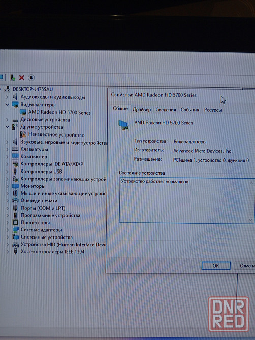The width and height of the screenshot is (255, 340).
Task: Select the Программные устройства label
Action: [50, 215]
